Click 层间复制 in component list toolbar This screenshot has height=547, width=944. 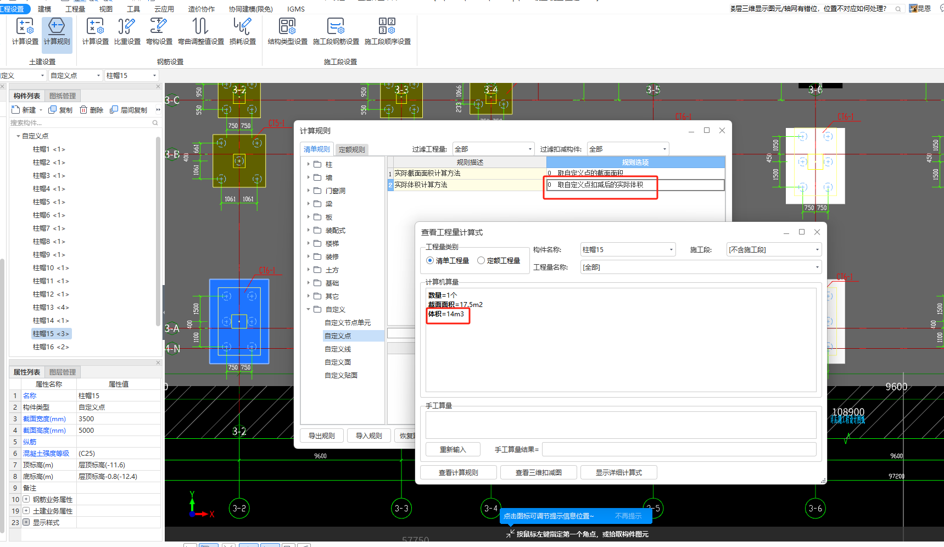(x=129, y=110)
